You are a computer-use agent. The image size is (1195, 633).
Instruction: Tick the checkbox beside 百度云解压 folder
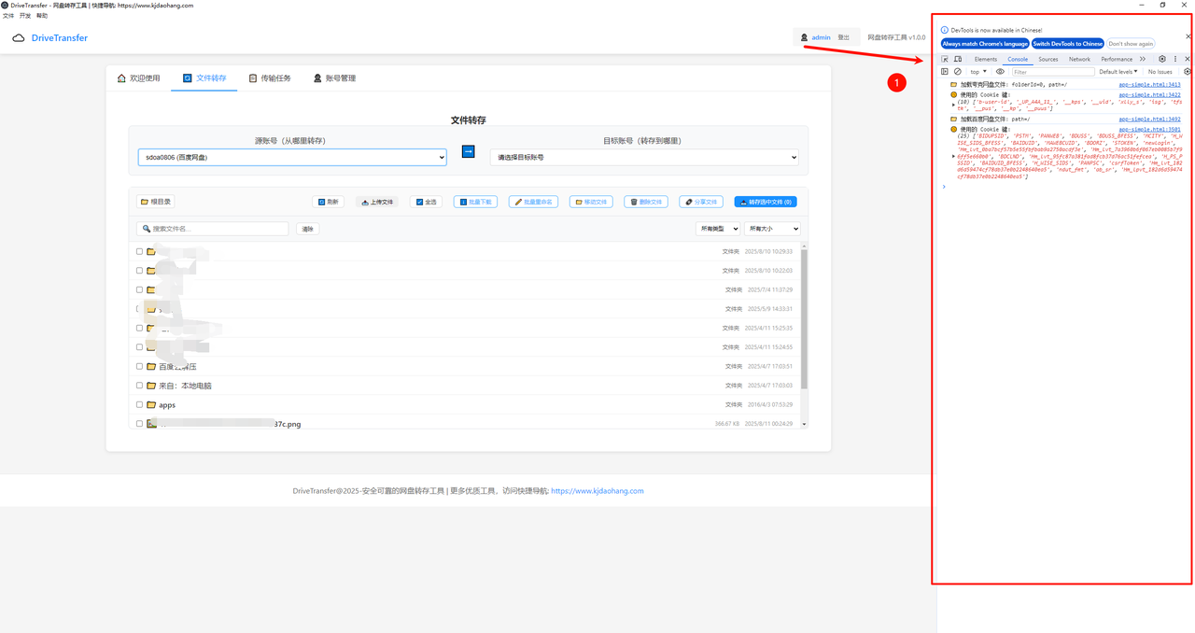pos(140,367)
